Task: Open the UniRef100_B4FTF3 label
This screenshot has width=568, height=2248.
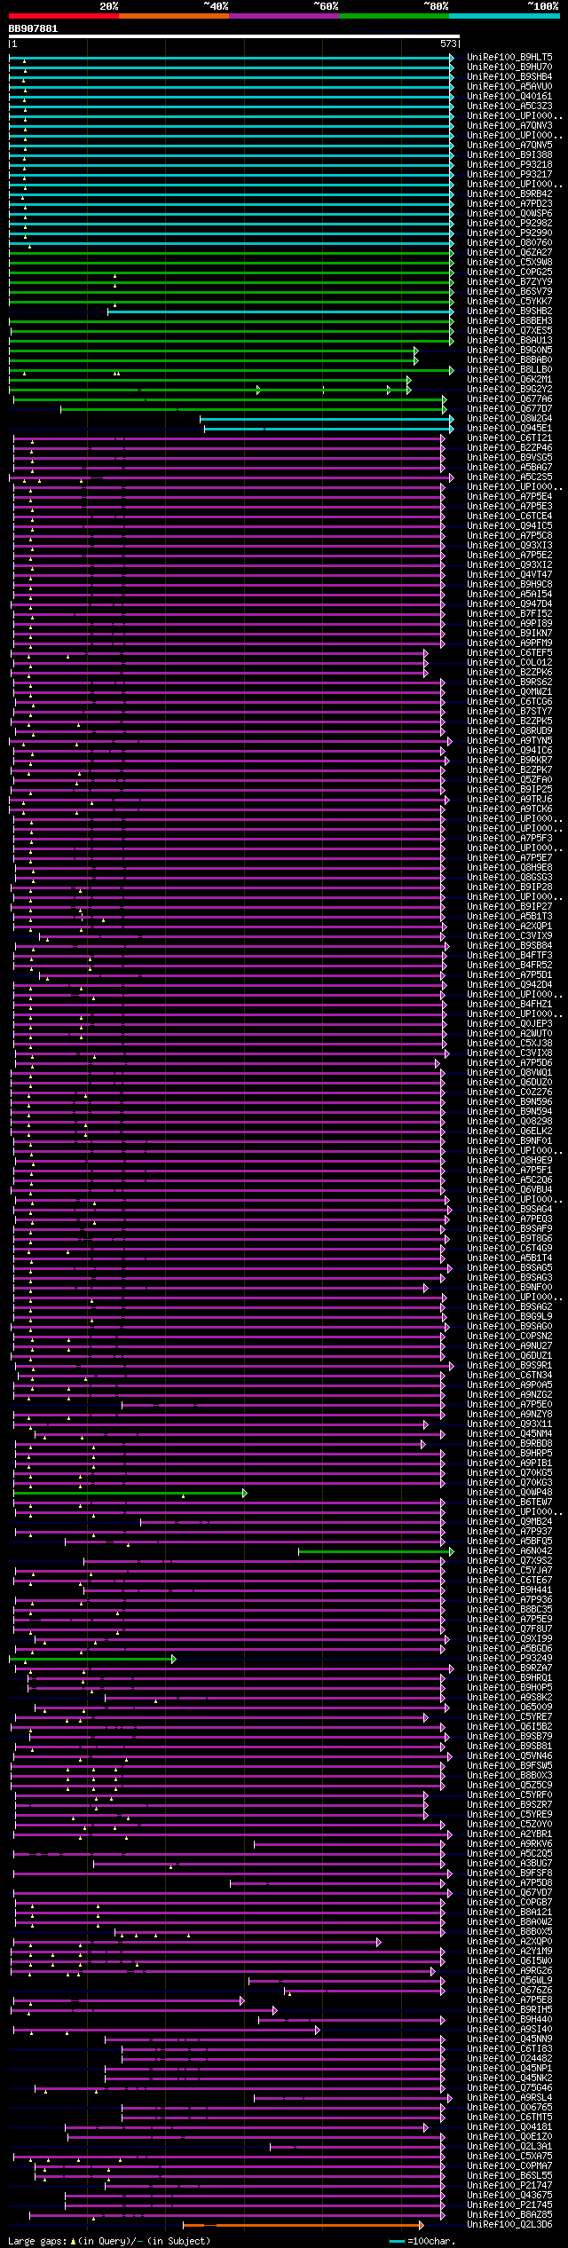Action: pyautogui.click(x=509, y=956)
